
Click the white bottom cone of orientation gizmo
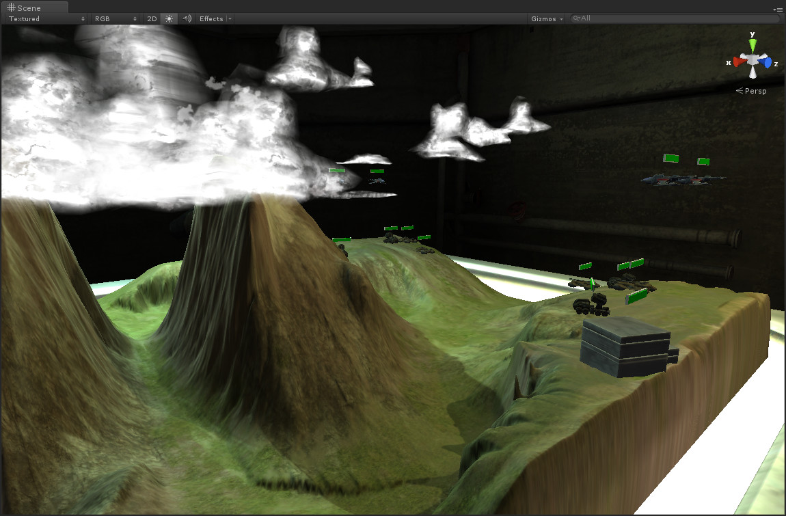(753, 74)
